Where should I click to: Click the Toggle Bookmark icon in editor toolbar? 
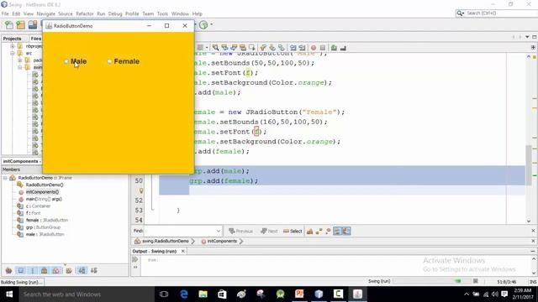pyautogui.click(x=282, y=48)
